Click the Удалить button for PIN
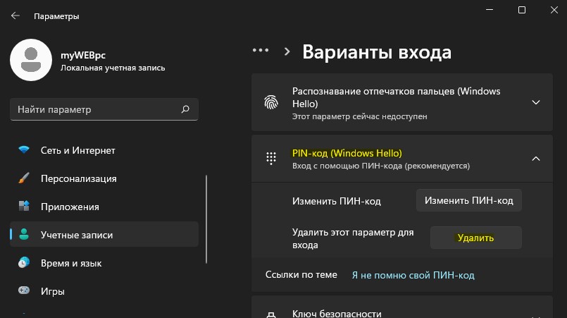Screen dimensions: 567x318 (476, 238)
